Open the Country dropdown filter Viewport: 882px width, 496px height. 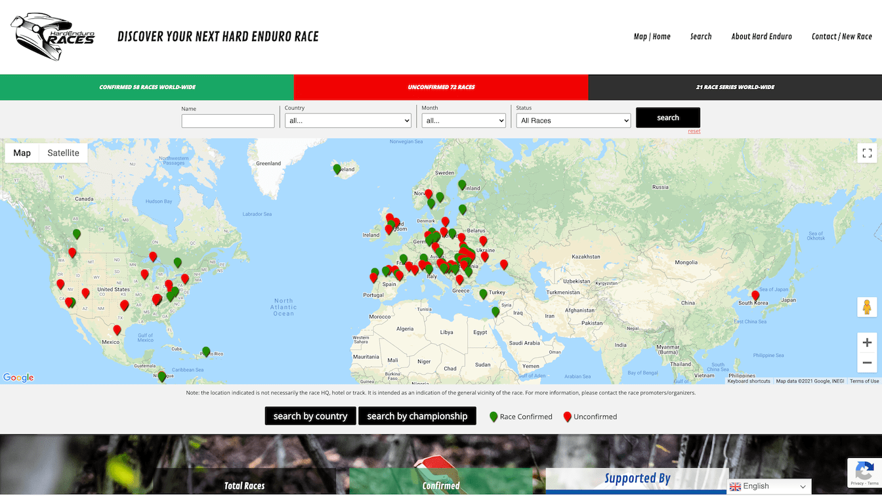coord(348,121)
